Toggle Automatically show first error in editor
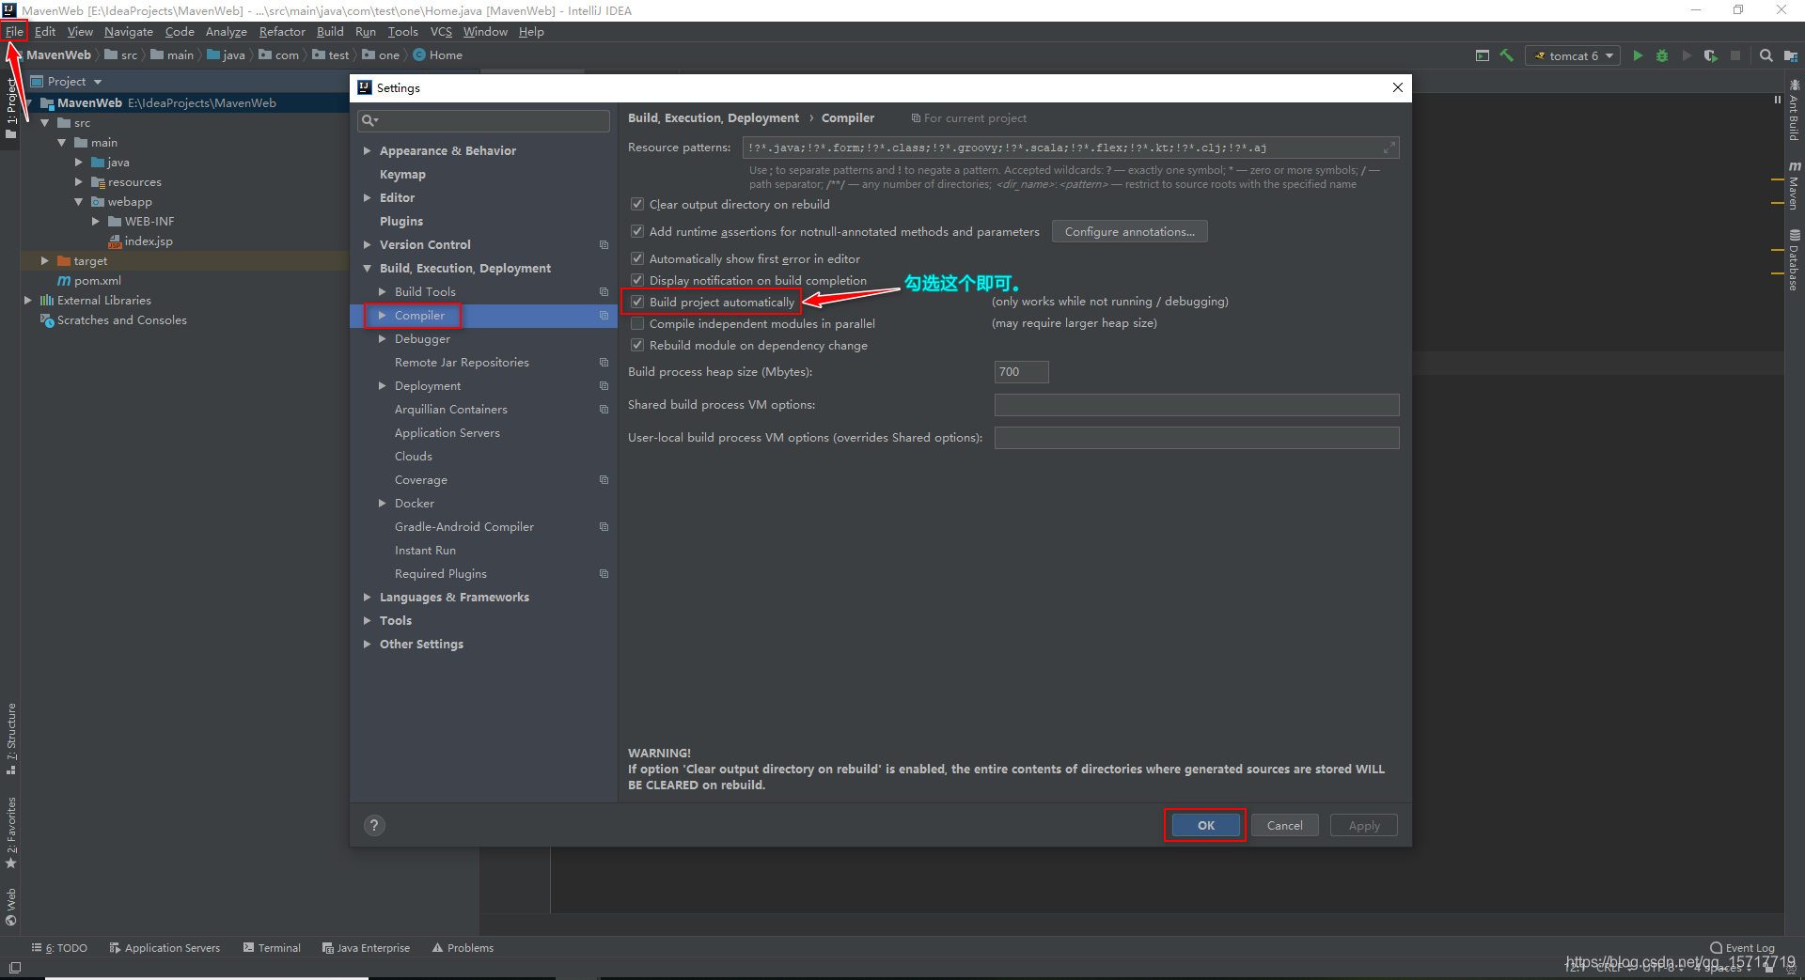Screen dimensions: 1805x980 coord(637,259)
